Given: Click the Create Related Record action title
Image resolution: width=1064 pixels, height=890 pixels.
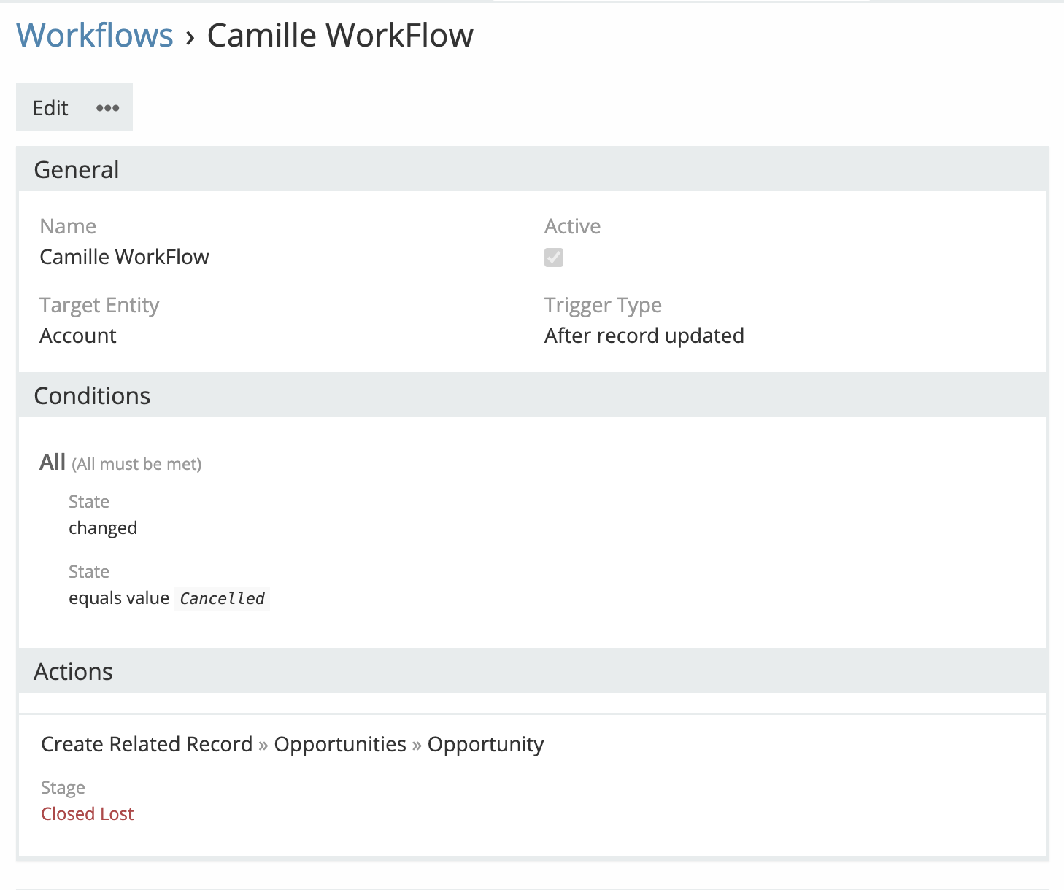Looking at the screenshot, I should (x=147, y=744).
